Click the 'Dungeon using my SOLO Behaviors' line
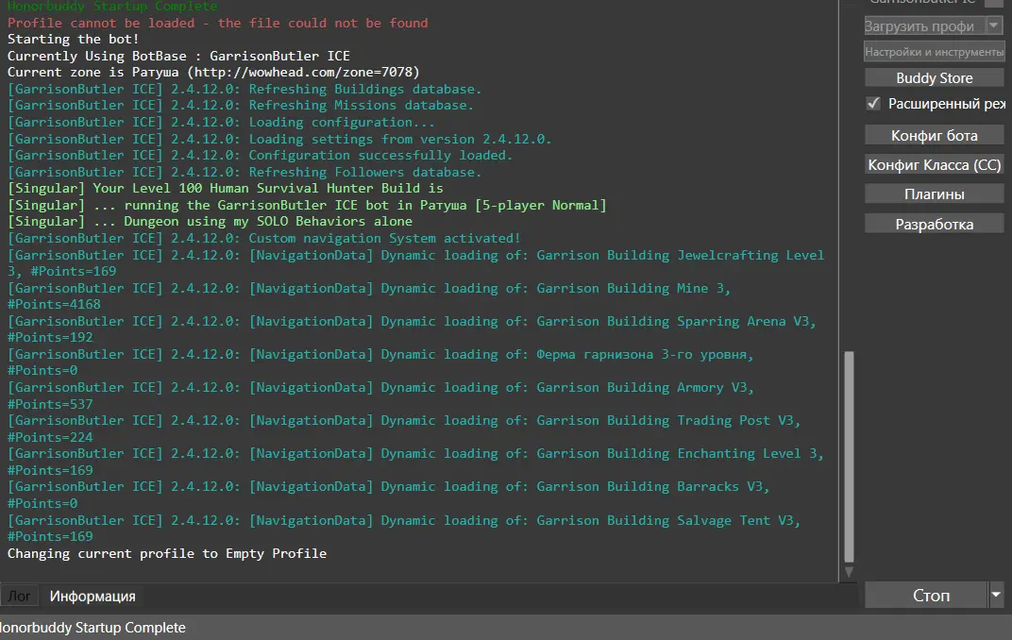Image resolution: width=1012 pixels, height=640 pixels. (210, 221)
